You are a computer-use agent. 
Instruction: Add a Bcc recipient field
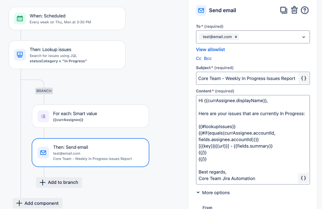tap(208, 58)
